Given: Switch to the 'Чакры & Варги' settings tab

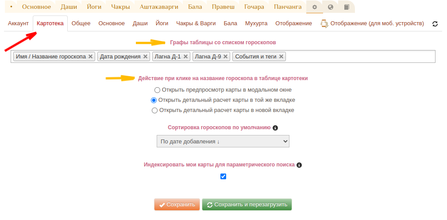Looking at the screenshot, I should (x=196, y=23).
